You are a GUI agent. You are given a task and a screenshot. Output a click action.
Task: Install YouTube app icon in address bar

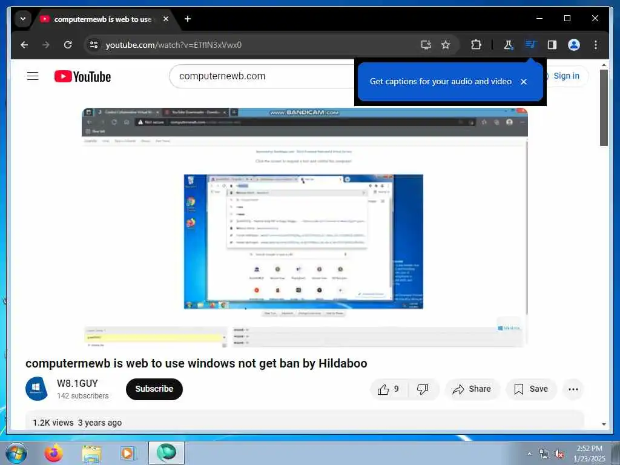[x=426, y=45]
